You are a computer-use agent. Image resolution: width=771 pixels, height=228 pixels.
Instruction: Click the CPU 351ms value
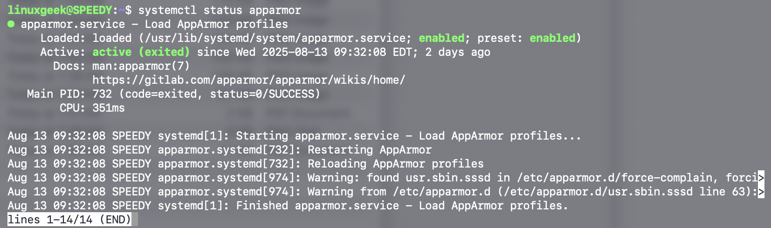[x=109, y=108]
